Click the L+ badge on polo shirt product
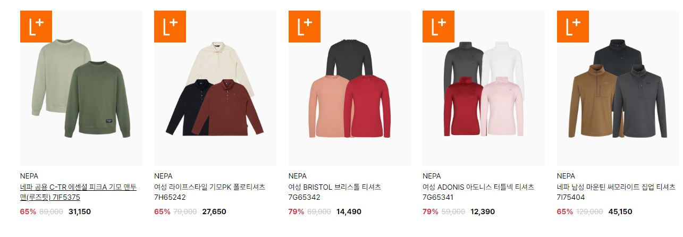This screenshot has width=683, height=237. point(170,27)
